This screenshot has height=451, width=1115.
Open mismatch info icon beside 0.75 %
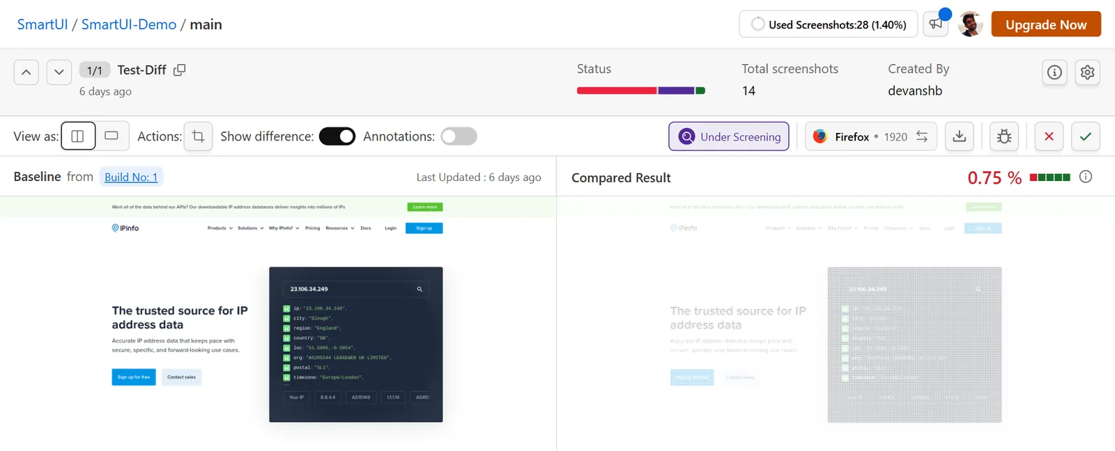click(x=1086, y=177)
